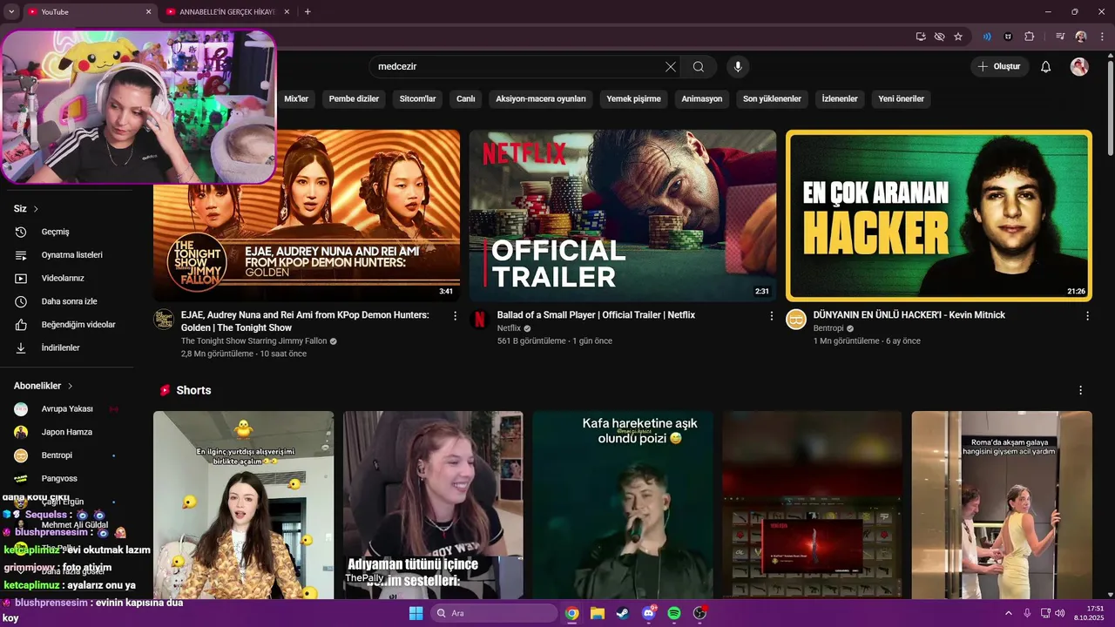Viewport: 1115px width, 627px height.
Task: Open options menu for EJAE Tonight Show video
Action: pos(455,315)
